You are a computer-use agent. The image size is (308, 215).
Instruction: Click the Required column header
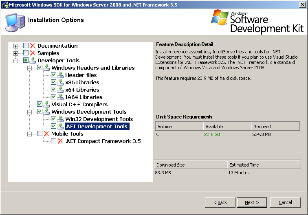[x=275, y=126]
